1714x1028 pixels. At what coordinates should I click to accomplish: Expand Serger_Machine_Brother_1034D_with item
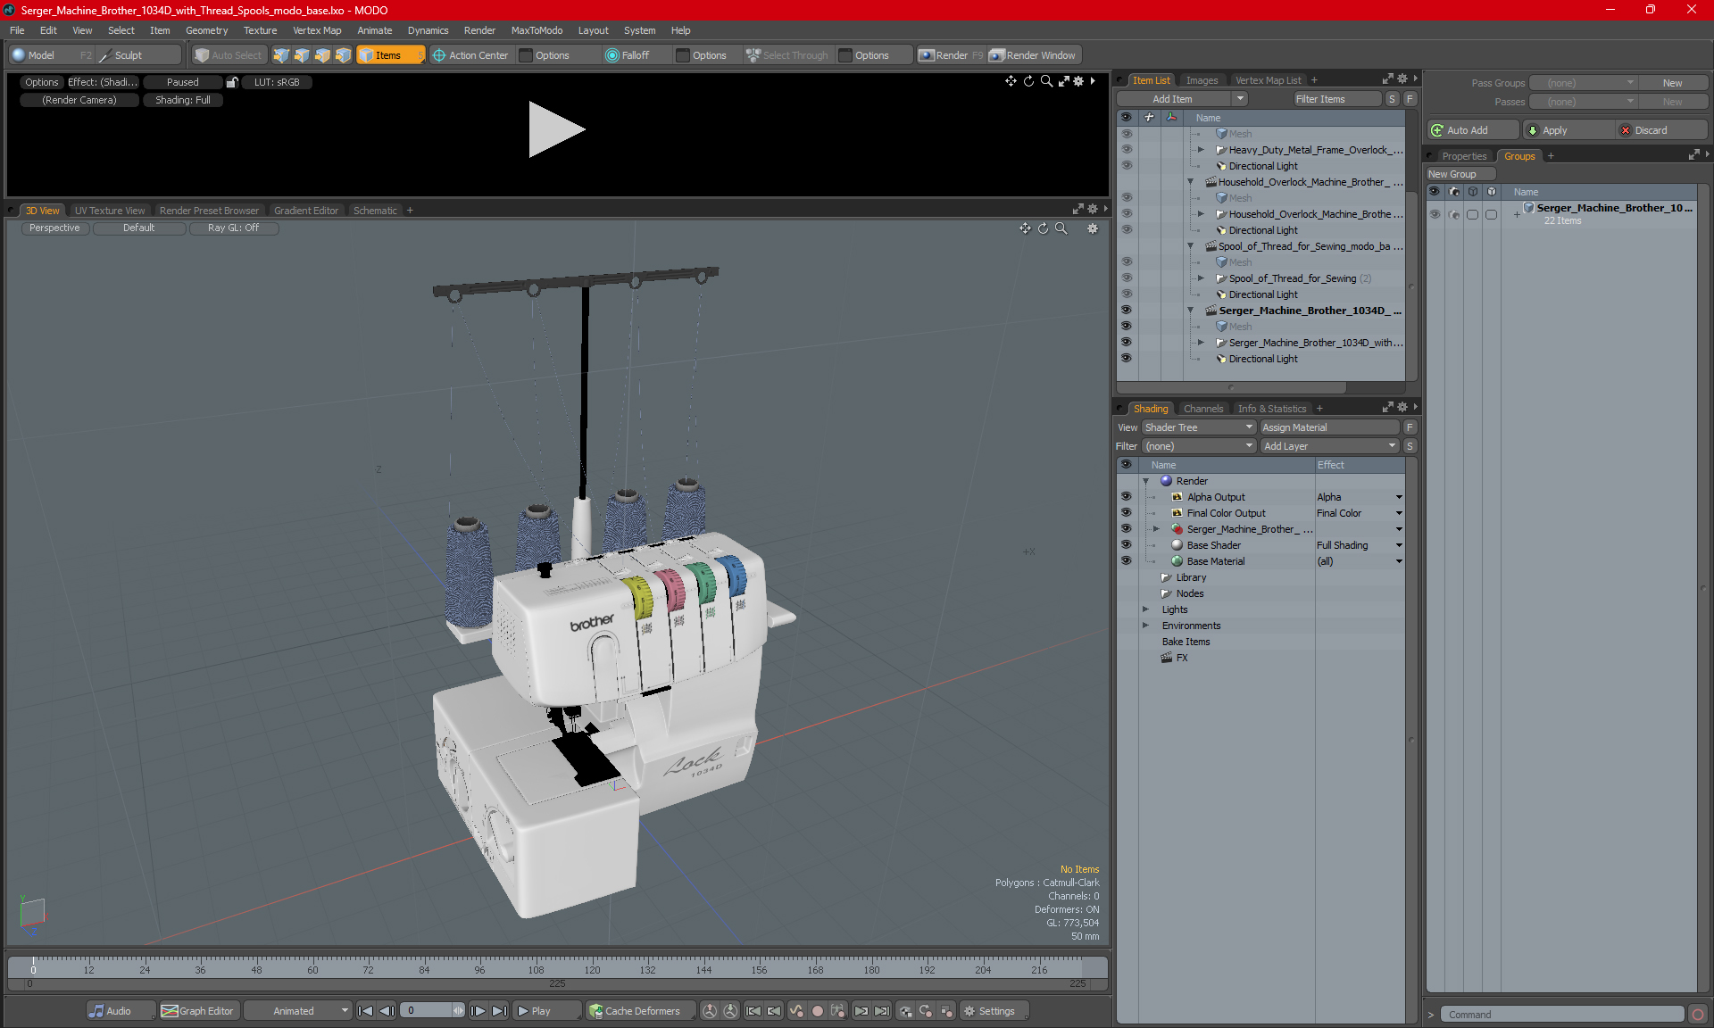click(1202, 343)
